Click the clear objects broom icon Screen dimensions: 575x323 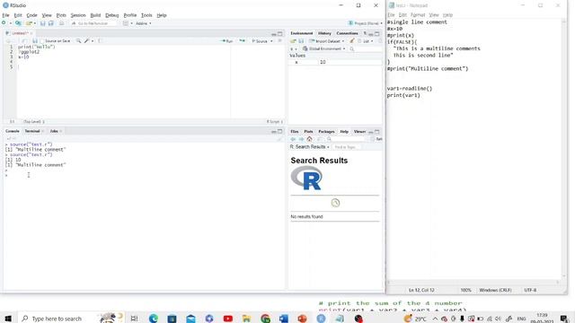351,41
